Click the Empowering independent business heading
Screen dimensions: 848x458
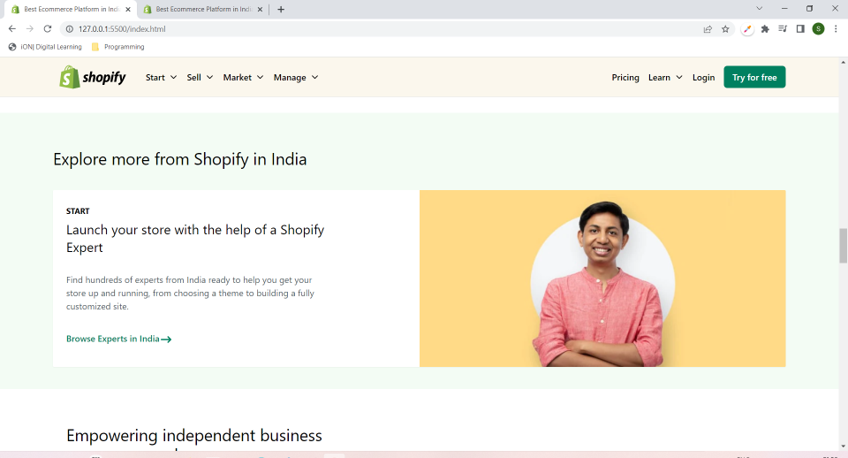click(194, 435)
